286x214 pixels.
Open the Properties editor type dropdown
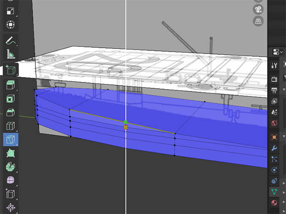[x=278, y=52]
